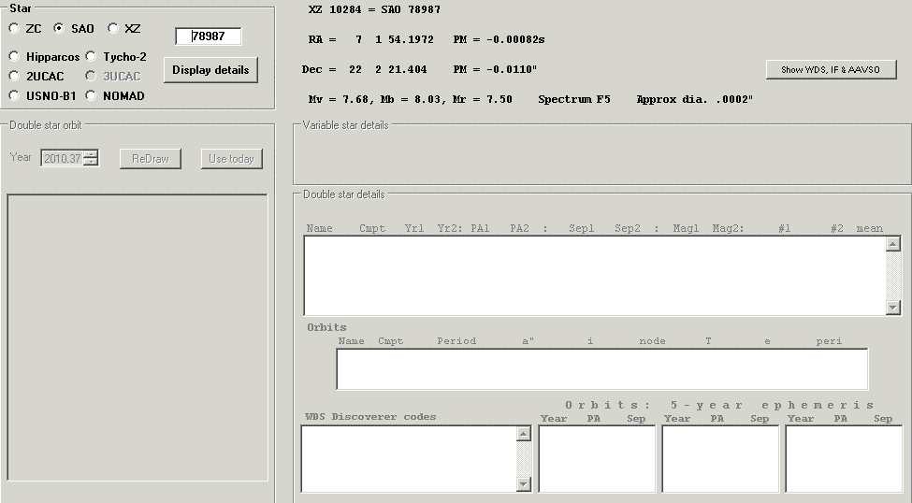The image size is (912, 503).
Task: Click up arrow of WDS Discoverer codes scrollbar
Action: tap(524, 434)
